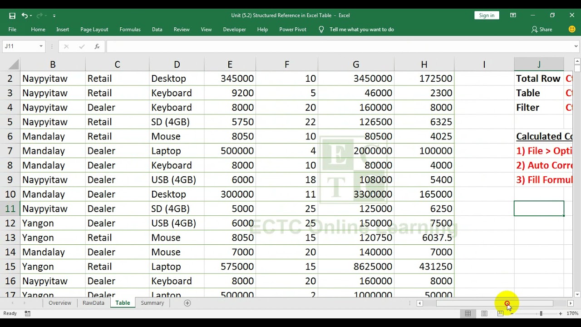The width and height of the screenshot is (581, 327).
Task: Click Yangon cell in row 12
Action: (53, 223)
